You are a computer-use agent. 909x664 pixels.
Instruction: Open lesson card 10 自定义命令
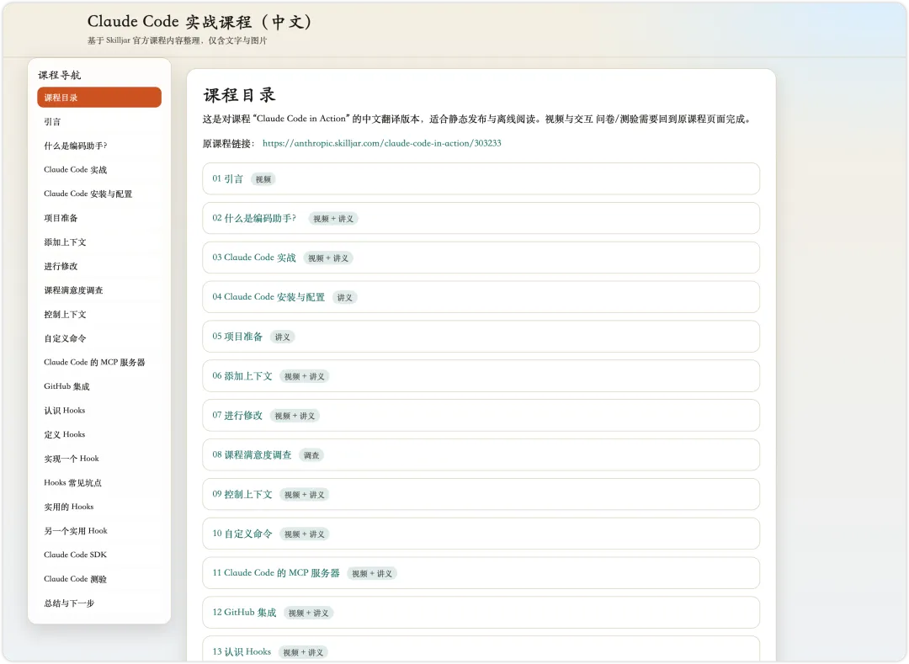point(481,534)
